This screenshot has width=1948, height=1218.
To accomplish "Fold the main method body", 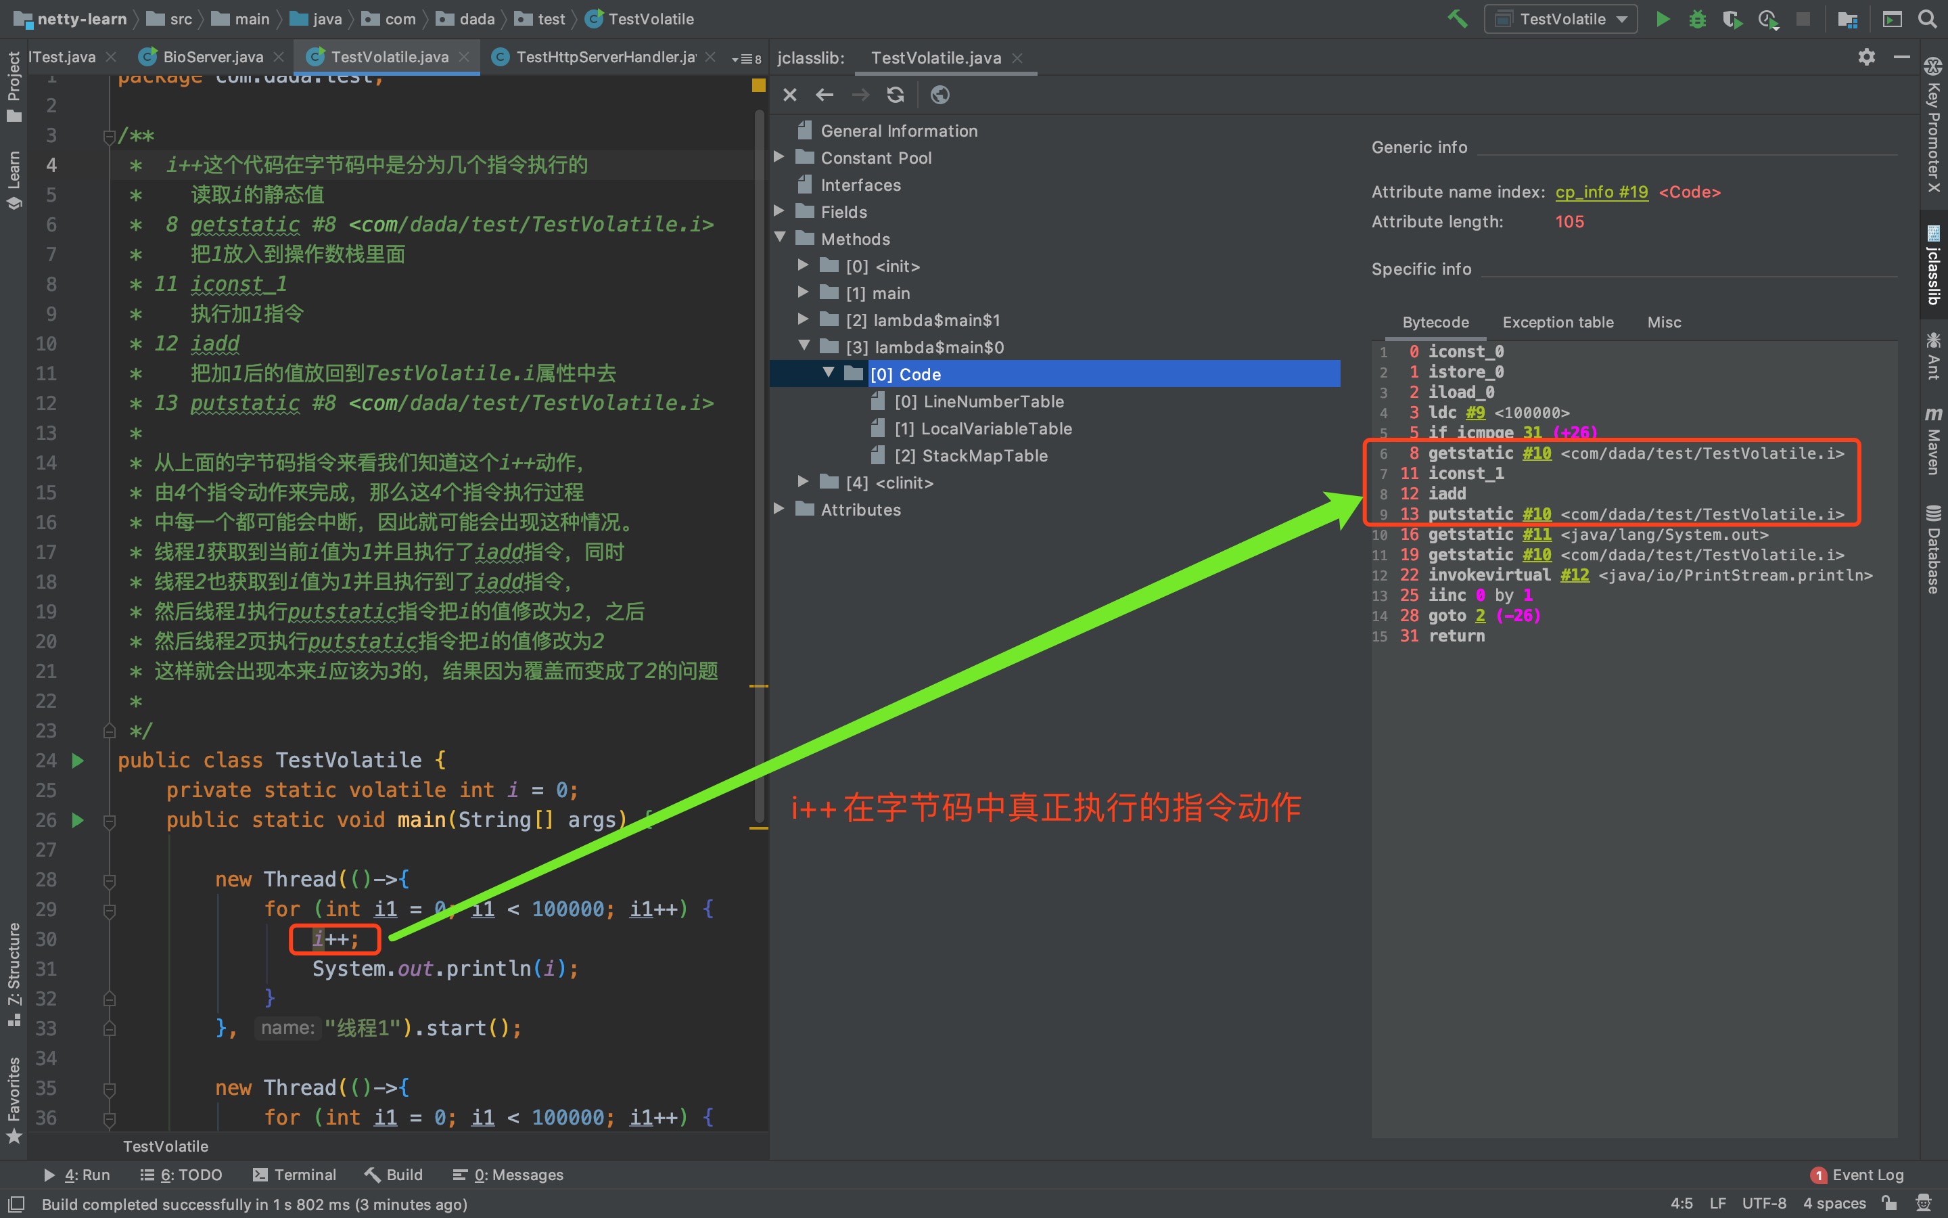I will pos(110,821).
